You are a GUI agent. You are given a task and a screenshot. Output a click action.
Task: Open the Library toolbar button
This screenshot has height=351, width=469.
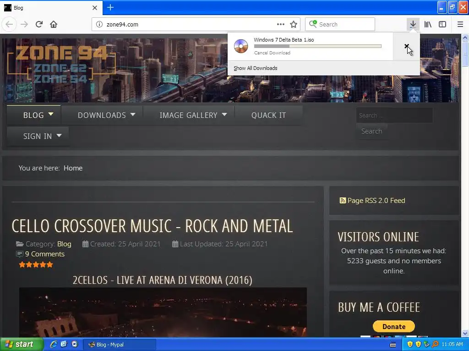428,24
